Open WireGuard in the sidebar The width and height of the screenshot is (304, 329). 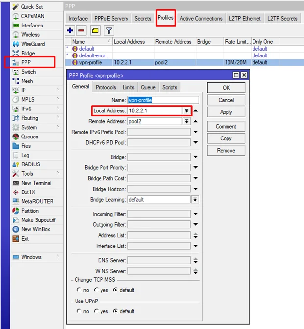point(33,44)
